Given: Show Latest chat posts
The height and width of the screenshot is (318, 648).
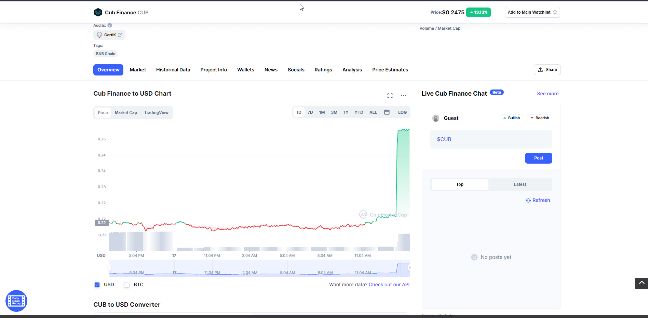Looking at the screenshot, I should click(520, 184).
